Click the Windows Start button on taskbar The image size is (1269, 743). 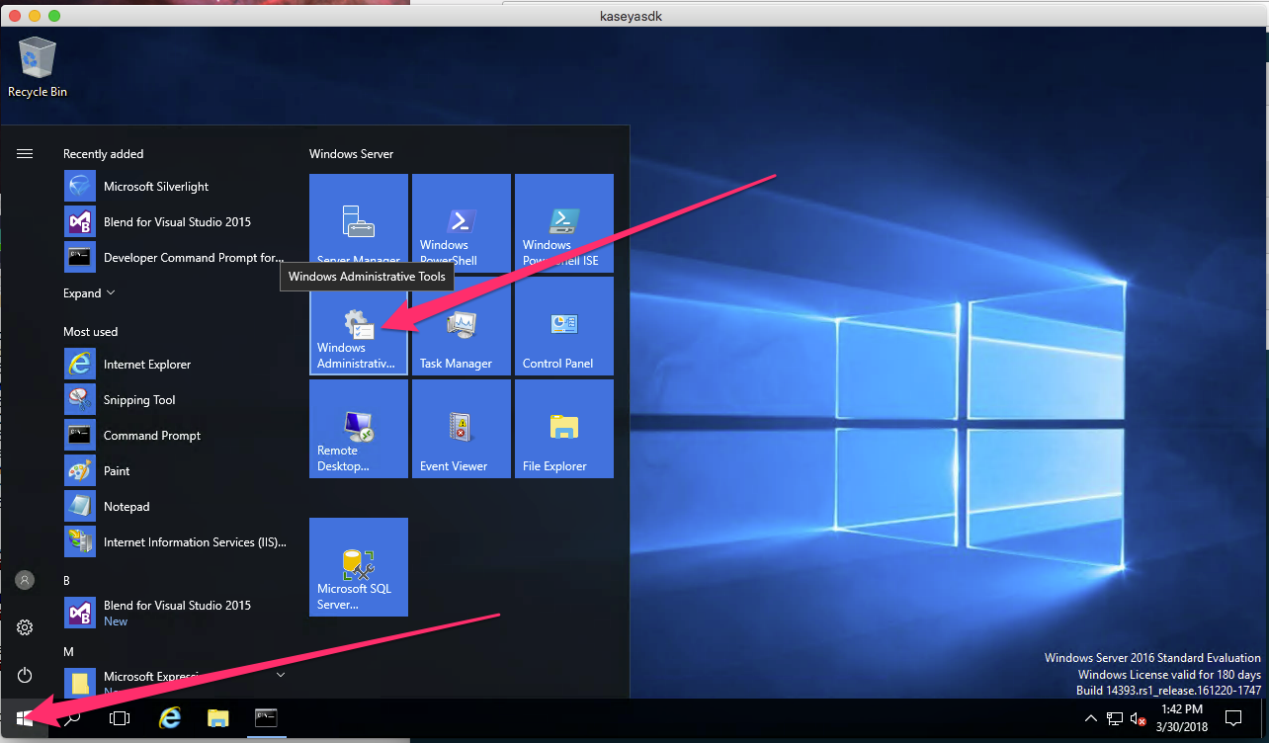pos(25,718)
